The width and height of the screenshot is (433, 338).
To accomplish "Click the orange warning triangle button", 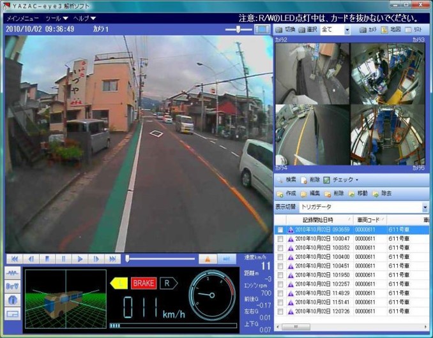I will 207,259.
